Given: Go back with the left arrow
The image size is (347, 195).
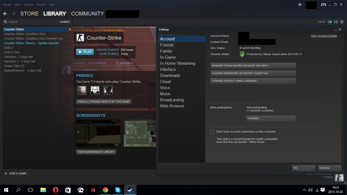Looking at the screenshot, I should tap(5, 14).
